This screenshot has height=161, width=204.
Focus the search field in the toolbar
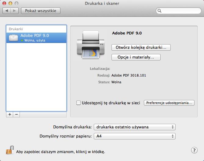[x=179, y=11]
